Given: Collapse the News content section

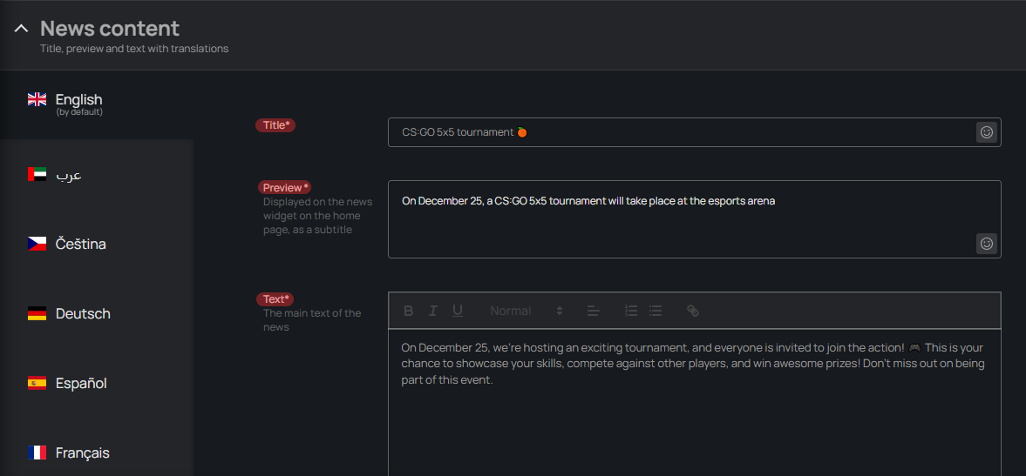Looking at the screenshot, I should pos(22,29).
